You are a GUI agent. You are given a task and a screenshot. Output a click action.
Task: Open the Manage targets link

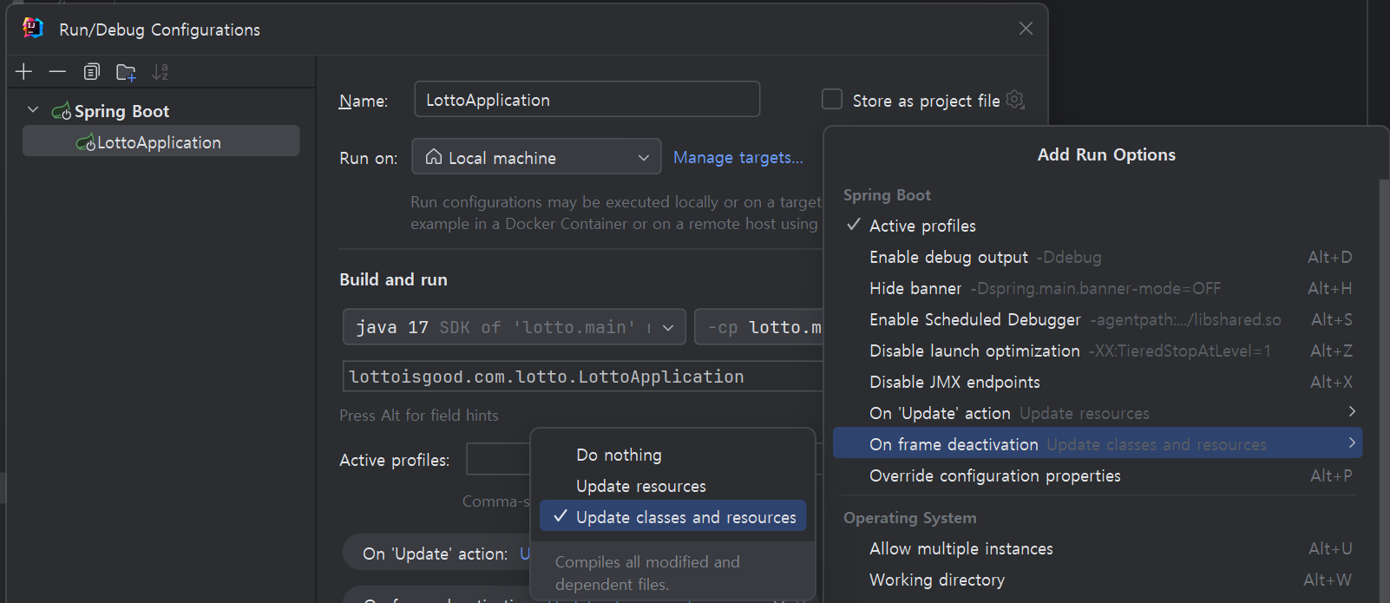point(738,157)
